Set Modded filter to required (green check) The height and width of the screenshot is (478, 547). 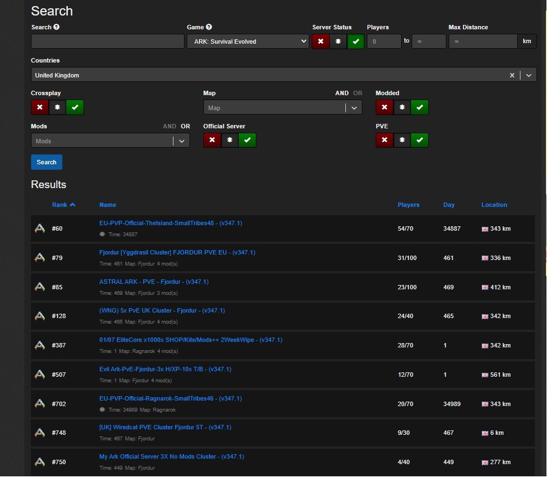pos(420,107)
